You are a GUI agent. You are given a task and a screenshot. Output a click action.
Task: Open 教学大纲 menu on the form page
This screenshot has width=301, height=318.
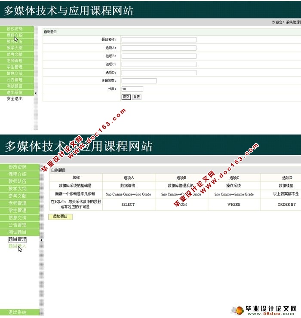click(x=17, y=48)
